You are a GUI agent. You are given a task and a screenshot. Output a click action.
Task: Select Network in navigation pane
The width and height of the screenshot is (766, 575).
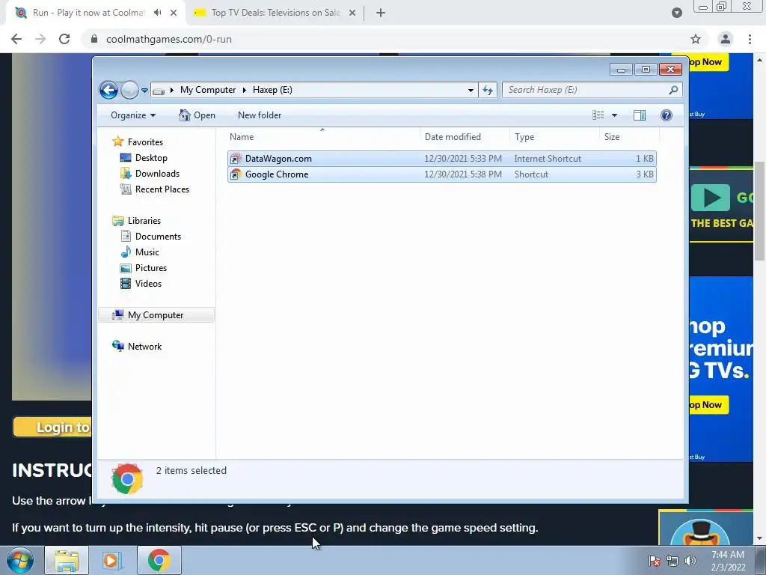click(x=144, y=346)
